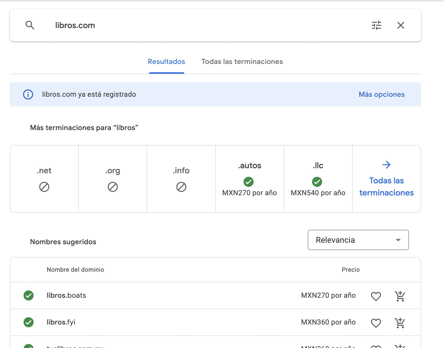Add libros.boats to the cart
Screen dimensions: 444x348
(399, 295)
